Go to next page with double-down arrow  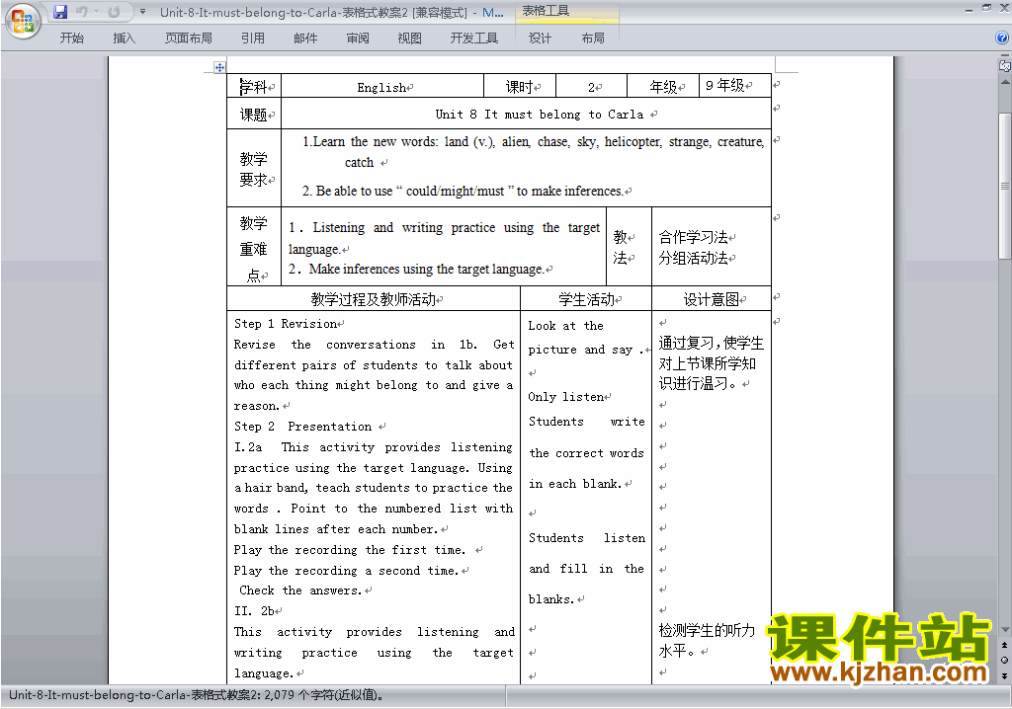pos(1004,675)
